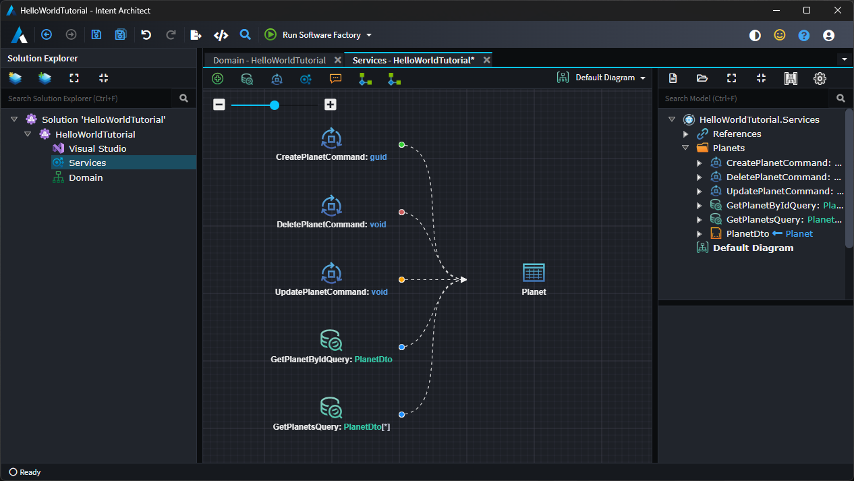
Task: Collapse the Planets folder in model tree
Action: tap(685, 148)
